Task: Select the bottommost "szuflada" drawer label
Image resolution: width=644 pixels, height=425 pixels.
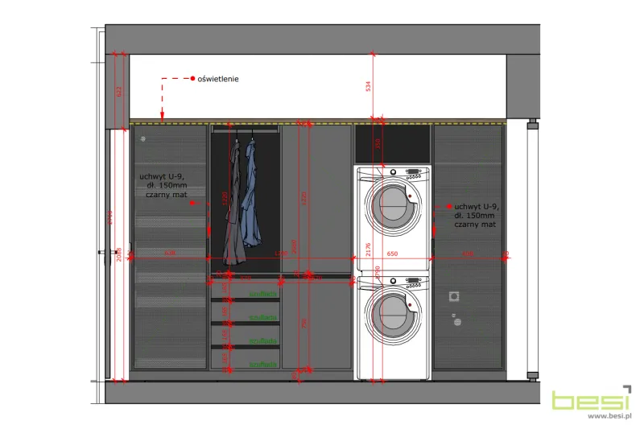Action: tap(263, 364)
